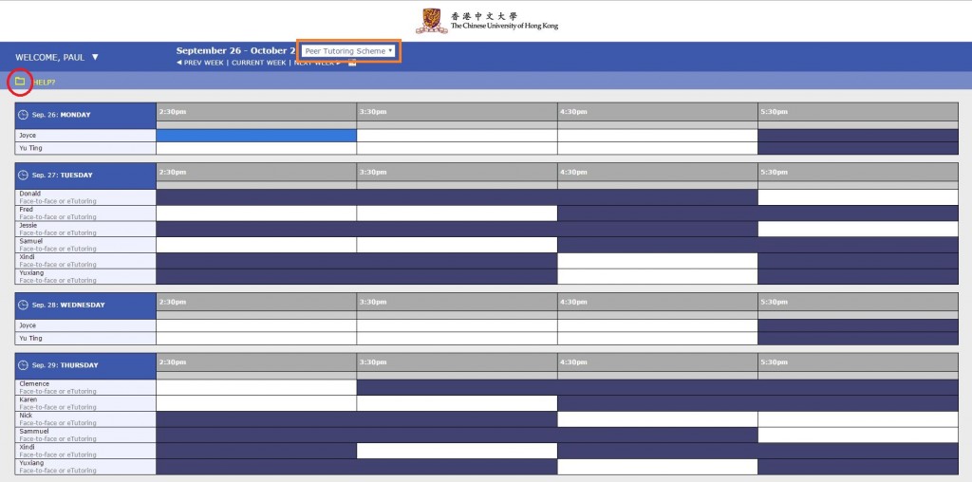Viewport: 972px width, 482px height.
Task: Book Yuxiang's Thursday 4:30pm open slot
Action: 658,467
